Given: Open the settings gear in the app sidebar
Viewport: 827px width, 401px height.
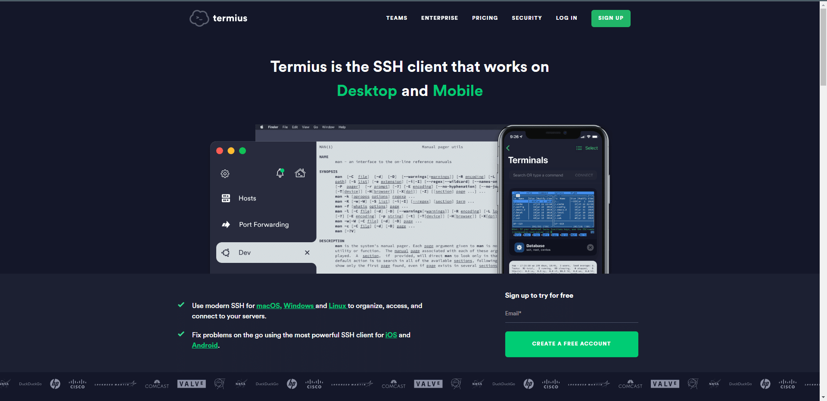Looking at the screenshot, I should pos(225,174).
